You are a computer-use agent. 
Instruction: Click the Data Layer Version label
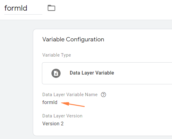click(62, 116)
